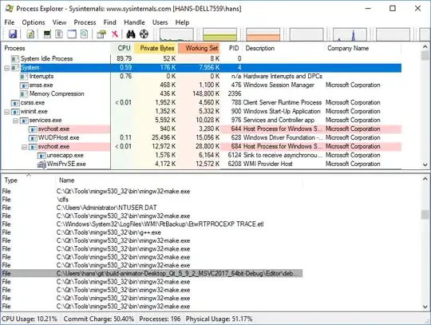Open the Help menu
This screenshot has height=325, width=431.
click(x=182, y=22)
